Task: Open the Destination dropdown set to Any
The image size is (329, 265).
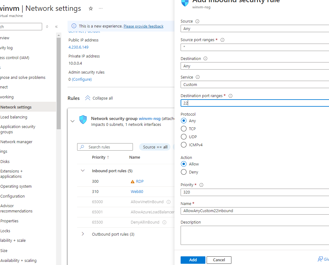Action: coord(255,66)
